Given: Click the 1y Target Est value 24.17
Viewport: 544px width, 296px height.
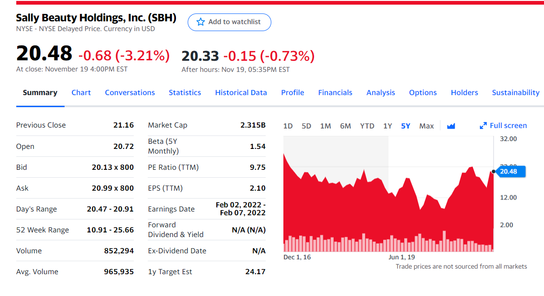Looking at the screenshot, I should [x=256, y=272].
